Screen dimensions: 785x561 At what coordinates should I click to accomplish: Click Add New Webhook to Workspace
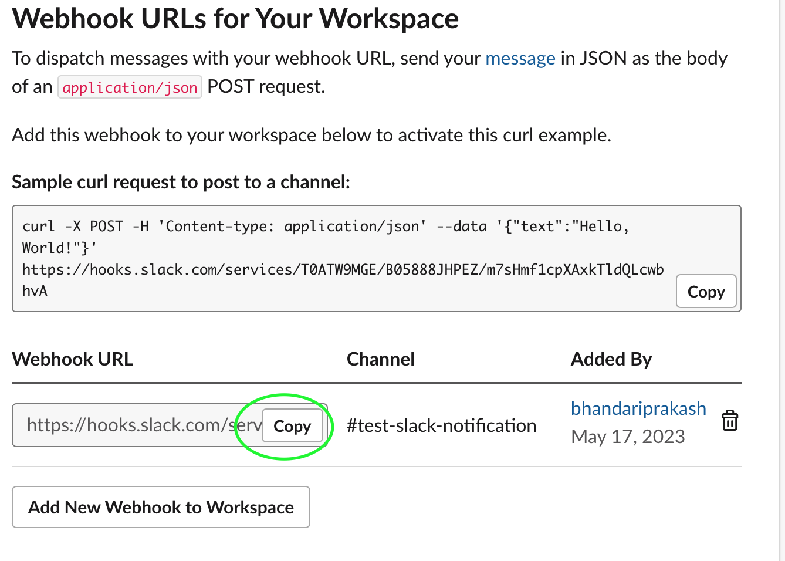(x=161, y=507)
